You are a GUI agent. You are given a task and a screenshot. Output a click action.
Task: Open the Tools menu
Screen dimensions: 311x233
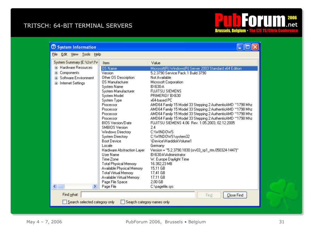[x=86, y=54]
